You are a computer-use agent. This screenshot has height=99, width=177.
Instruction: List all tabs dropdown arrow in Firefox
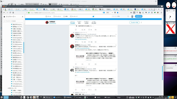click(162, 9)
